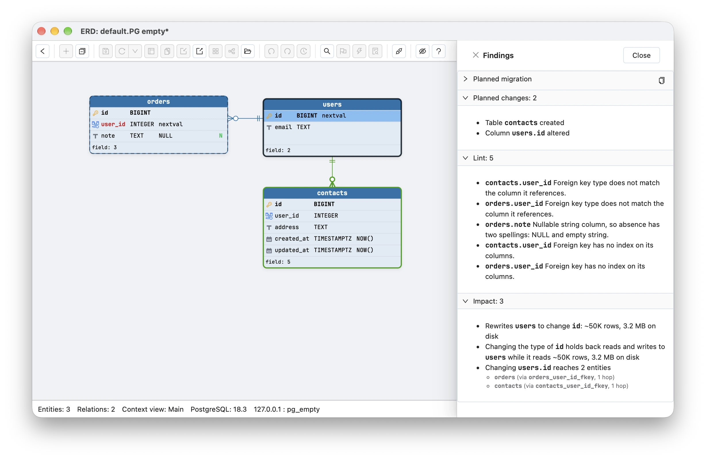Click the history clock toolbar icon
Screen dimensions: 706x460
304,51
